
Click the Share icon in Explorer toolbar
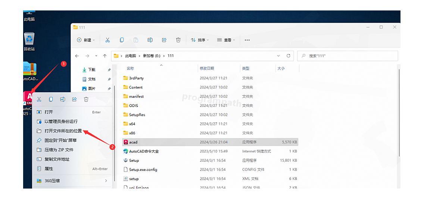point(164,40)
